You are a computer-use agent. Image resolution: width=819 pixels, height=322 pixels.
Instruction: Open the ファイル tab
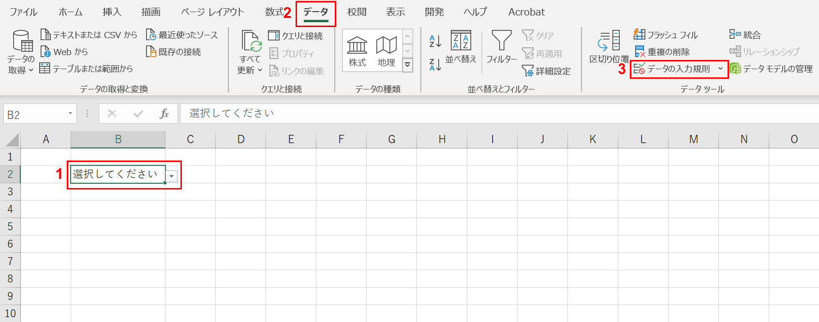[x=24, y=12]
